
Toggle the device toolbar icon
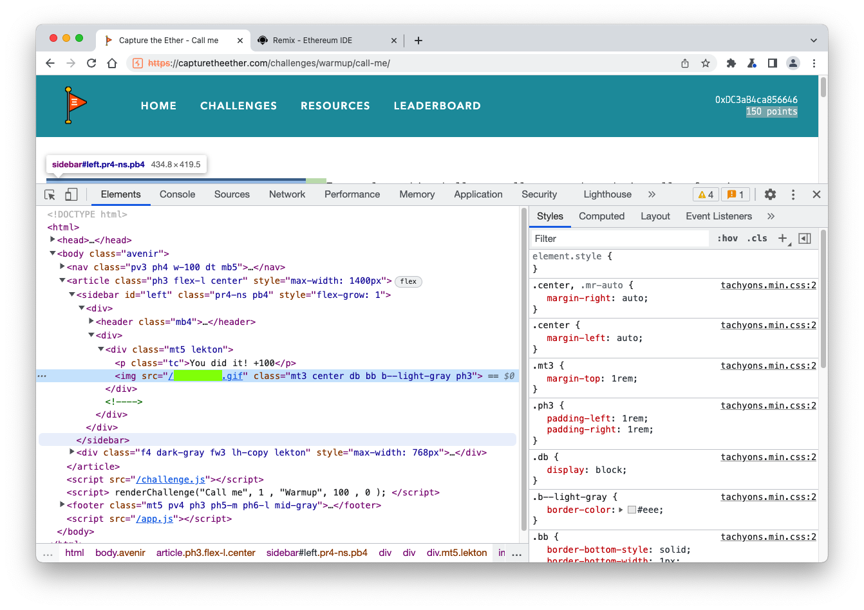[71, 194]
